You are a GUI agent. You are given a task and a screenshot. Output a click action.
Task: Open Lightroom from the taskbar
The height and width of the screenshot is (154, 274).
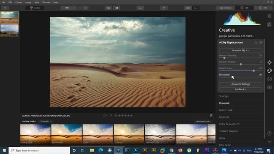(x=127, y=150)
